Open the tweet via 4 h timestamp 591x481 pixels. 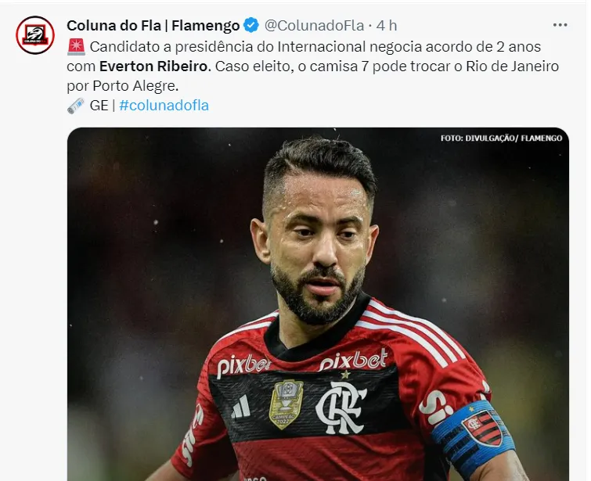point(387,26)
